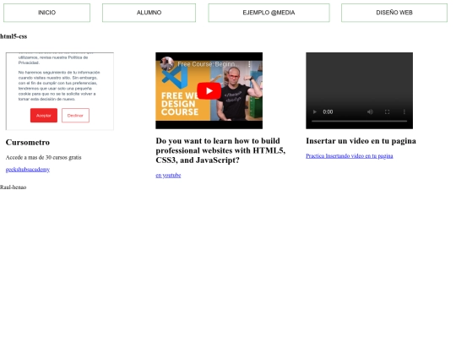Image resolution: width=456 pixels, height=342 pixels.
Task: Click the red Aceptar cookie button
Action: pos(44,116)
